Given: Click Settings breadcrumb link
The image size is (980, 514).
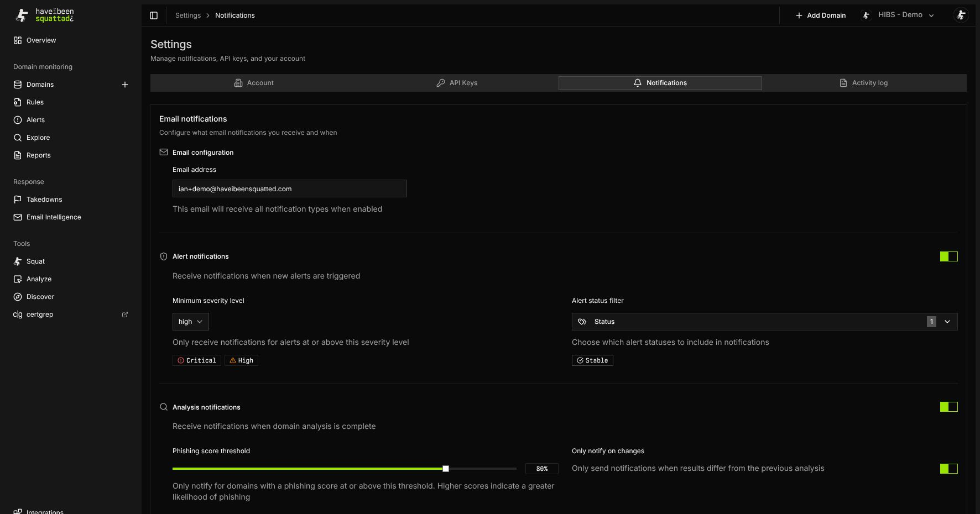Looking at the screenshot, I should 188,15.
